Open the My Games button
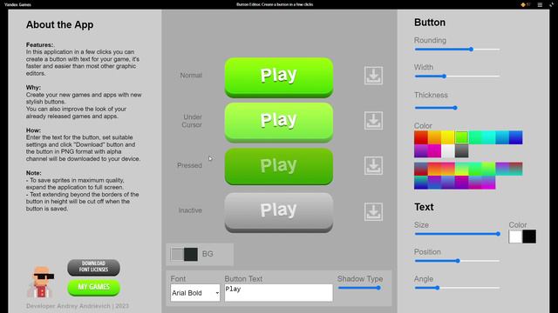The width and height of the screenshot is (558, 313). (x=93, y=287)
